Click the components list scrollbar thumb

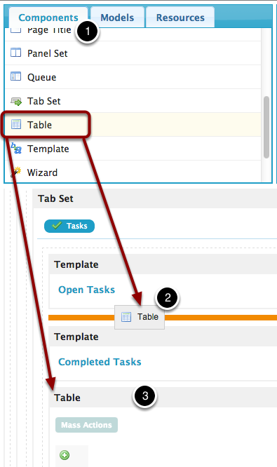click(x=266, y=127)
